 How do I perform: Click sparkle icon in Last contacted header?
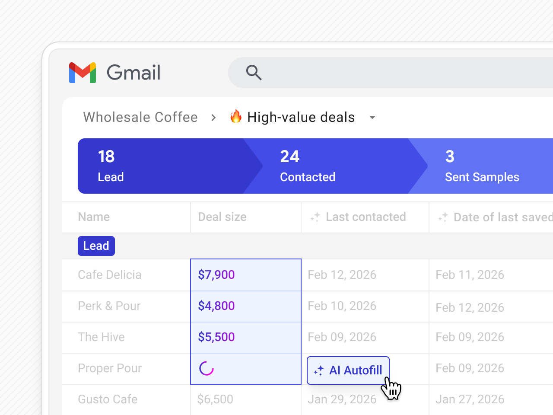click(x=315, y=217)
